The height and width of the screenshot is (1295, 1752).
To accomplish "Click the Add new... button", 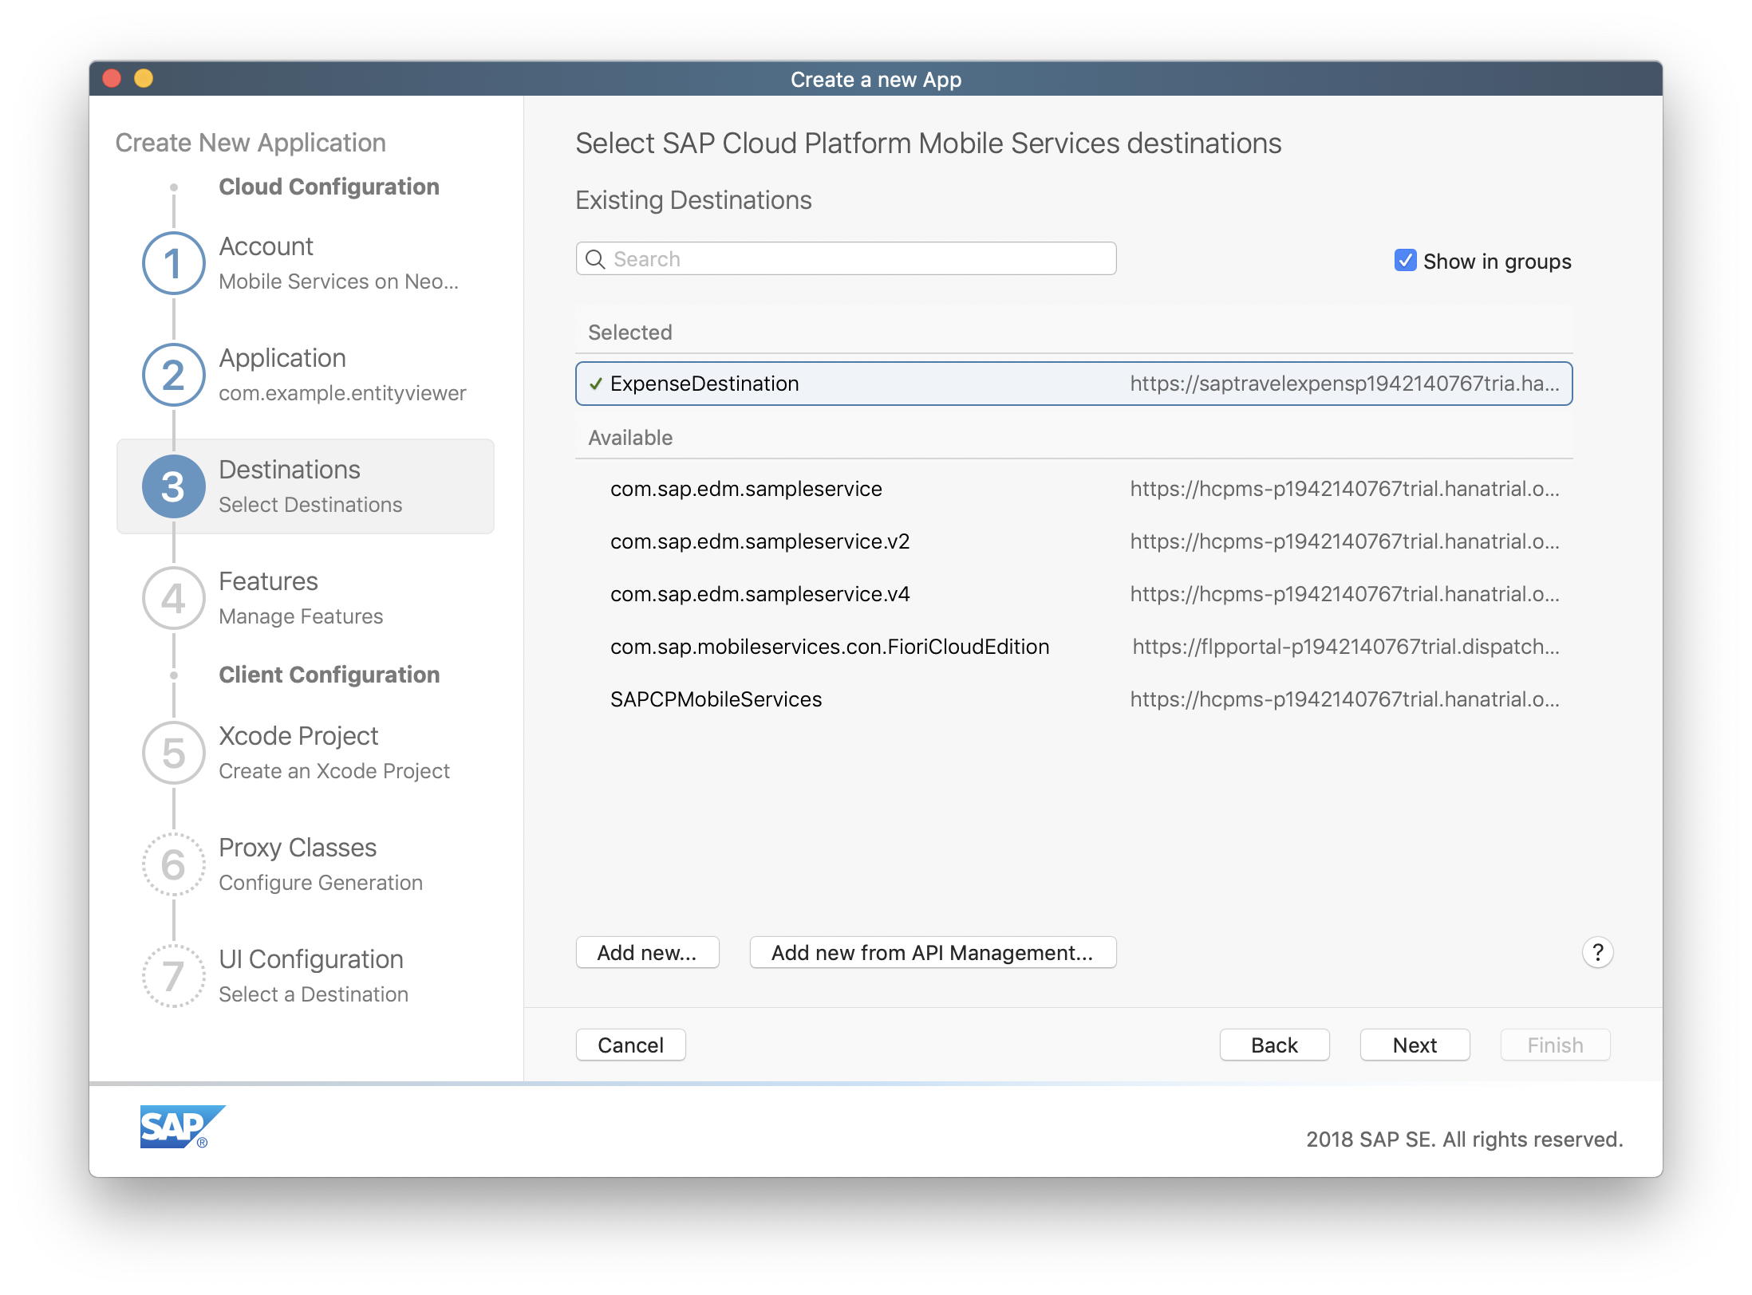I will click(x=647, y=952).
